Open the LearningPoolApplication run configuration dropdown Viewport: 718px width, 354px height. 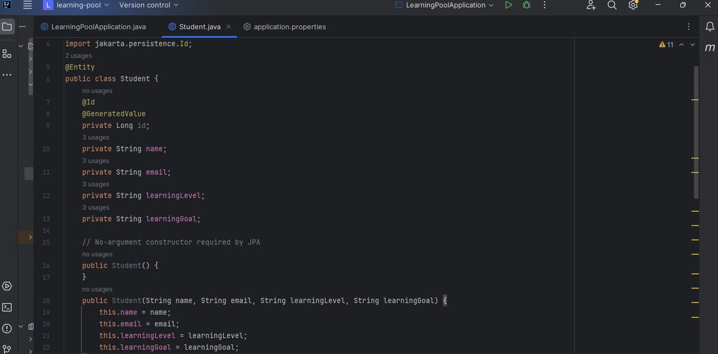pyautogui.click(x=445, y=5)
